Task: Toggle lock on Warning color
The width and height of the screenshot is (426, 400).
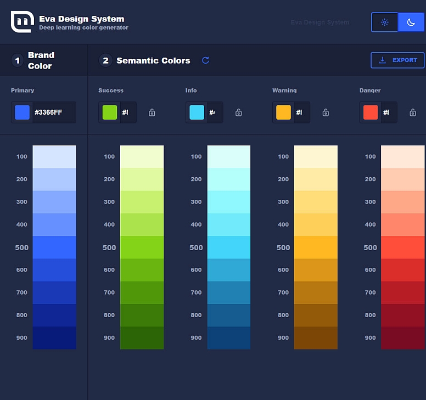Action: [x=326, y=112]
